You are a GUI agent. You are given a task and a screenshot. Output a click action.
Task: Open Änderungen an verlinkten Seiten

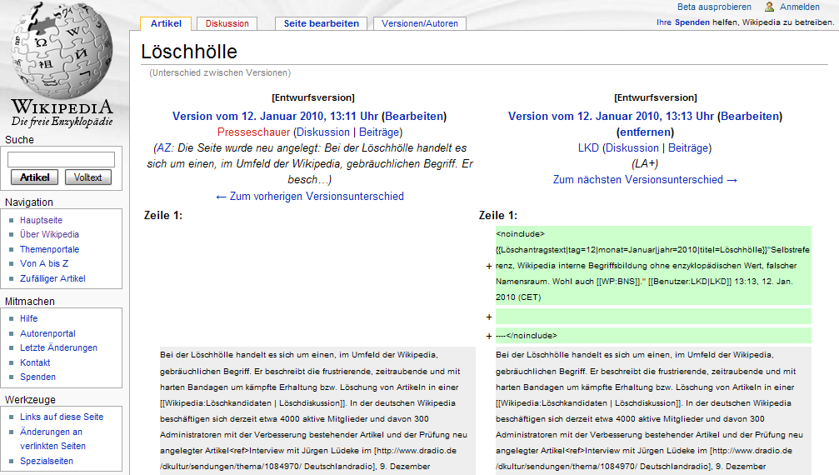click(52, 439)
